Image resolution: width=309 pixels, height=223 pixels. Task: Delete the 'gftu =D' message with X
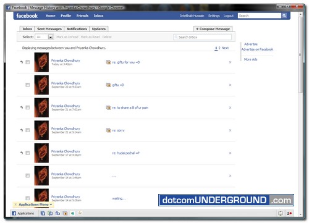click(230, 85)
